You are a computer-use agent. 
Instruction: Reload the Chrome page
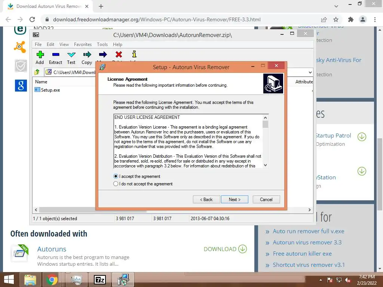pyautogui.click(x=32, y=19)
